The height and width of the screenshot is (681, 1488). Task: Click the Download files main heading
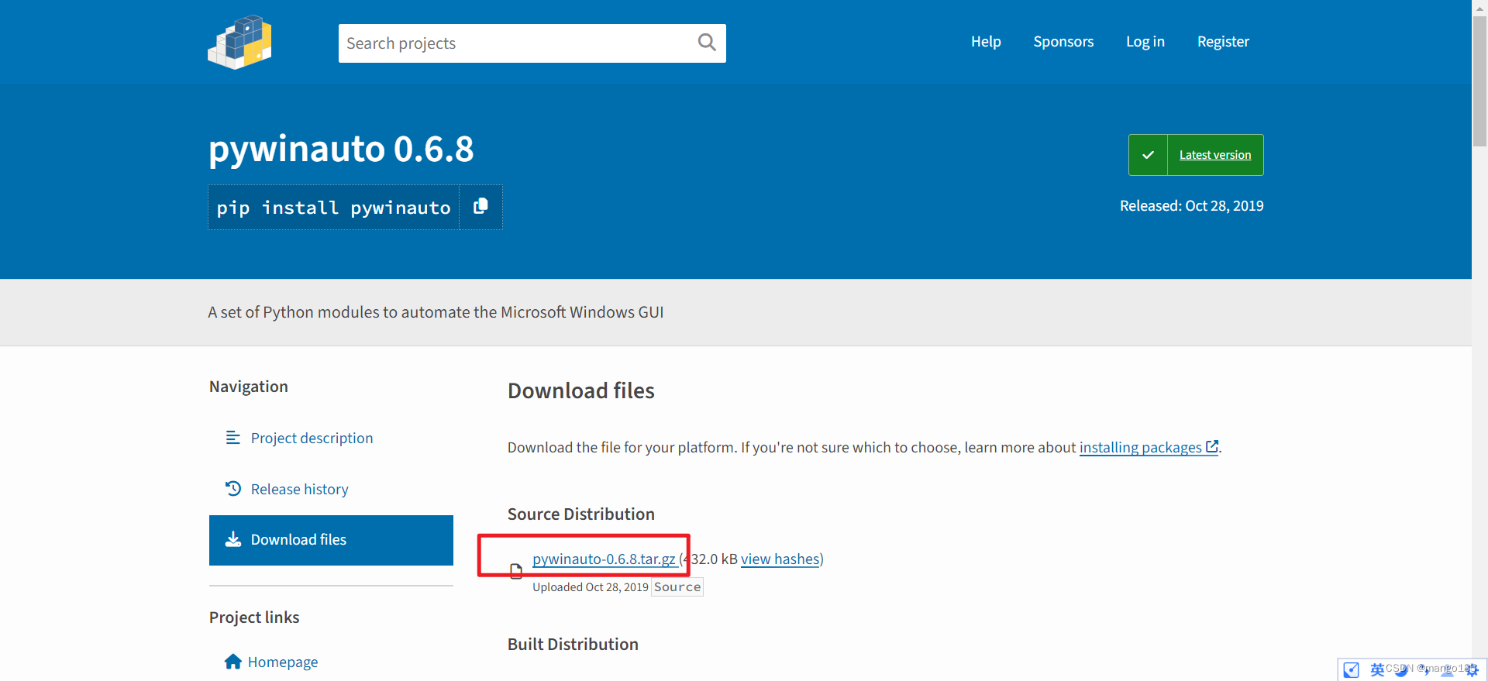click(x=581, y=390)
